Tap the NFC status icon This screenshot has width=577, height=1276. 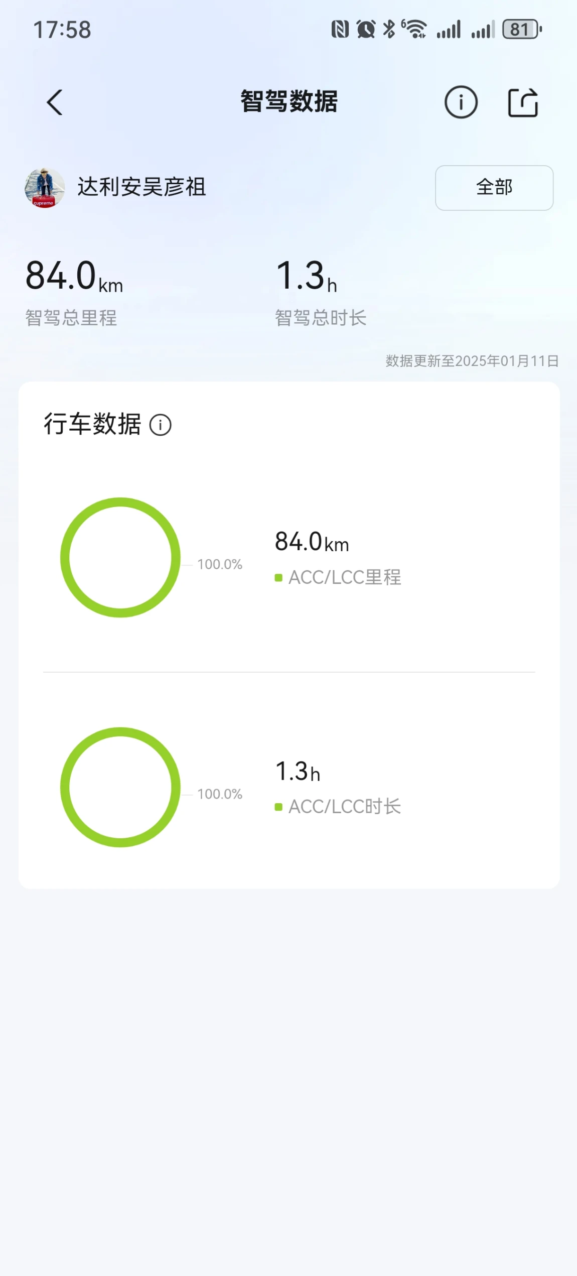340,30
